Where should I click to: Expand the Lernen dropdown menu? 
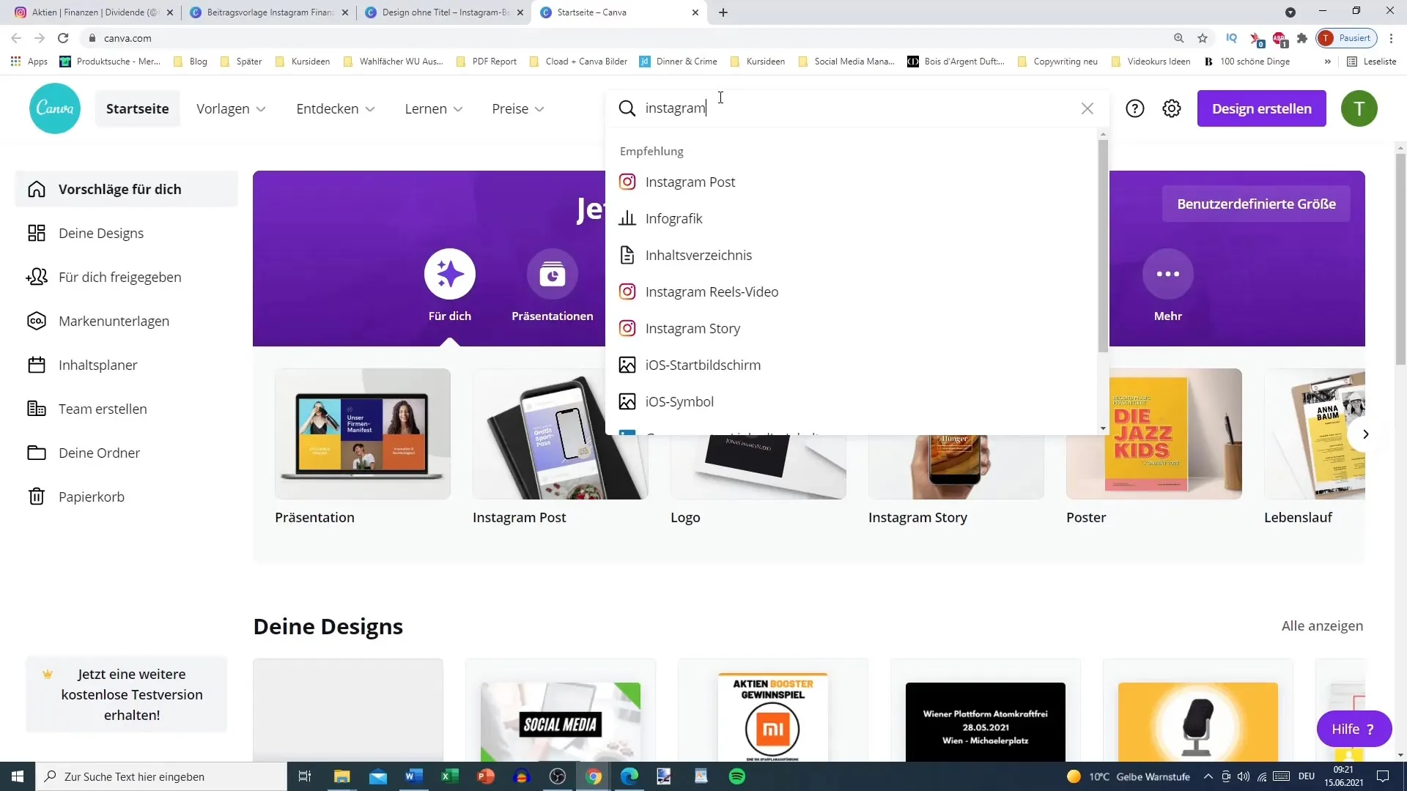coord(434,108)
